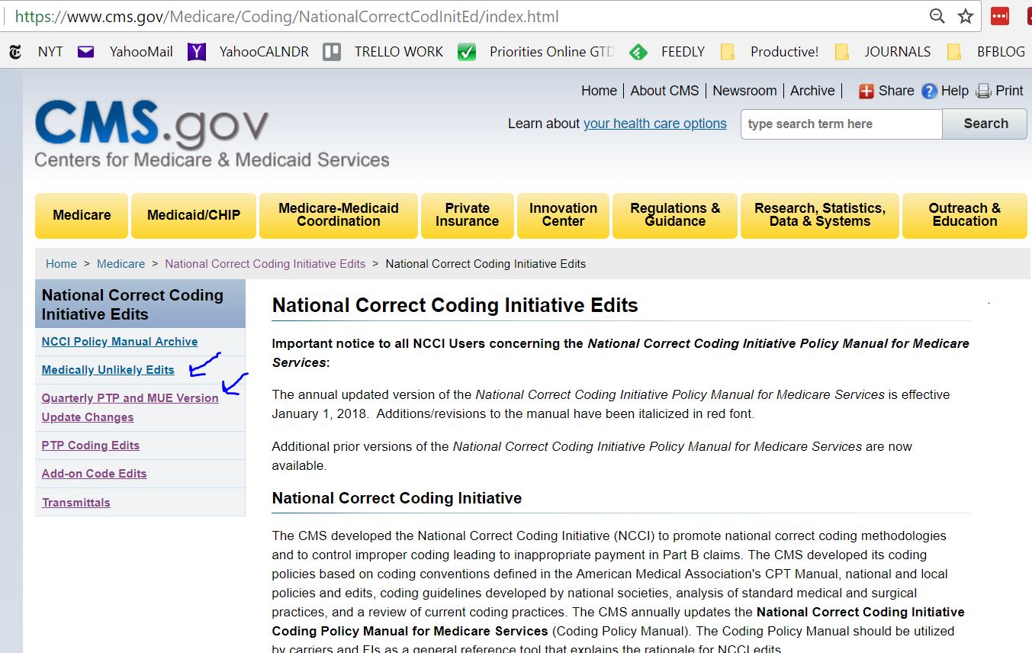This screenshot has width=1032, height=653.
Task: Open the Medicare navigation menu
Action: tap(81, 215)
